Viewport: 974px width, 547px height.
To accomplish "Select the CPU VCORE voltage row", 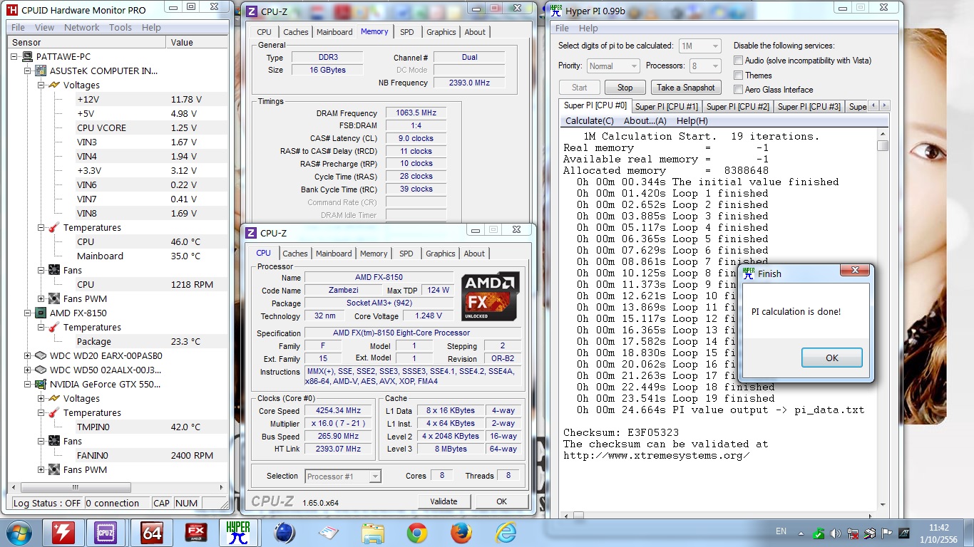I will click(x=151, y=128).
